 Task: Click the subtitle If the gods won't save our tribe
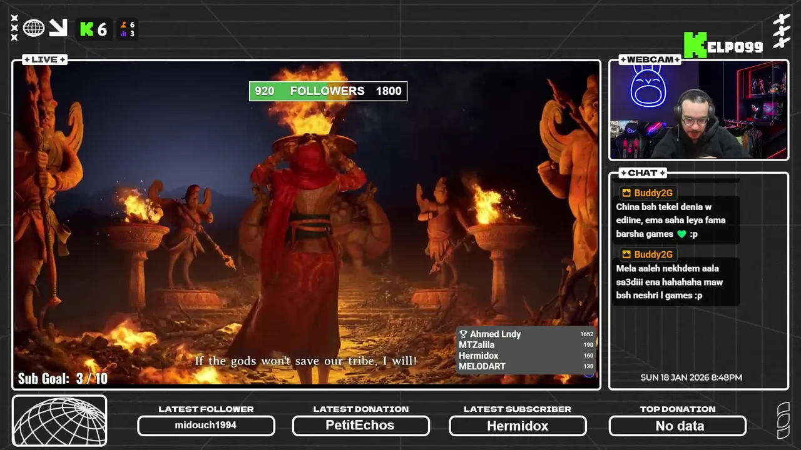click(x=305, y=361)
